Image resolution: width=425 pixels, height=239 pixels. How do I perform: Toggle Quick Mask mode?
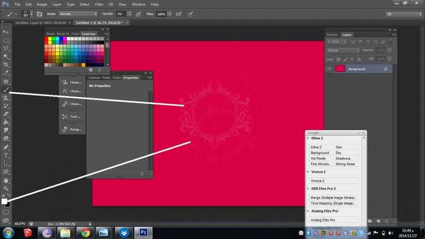tap(6, 212)
